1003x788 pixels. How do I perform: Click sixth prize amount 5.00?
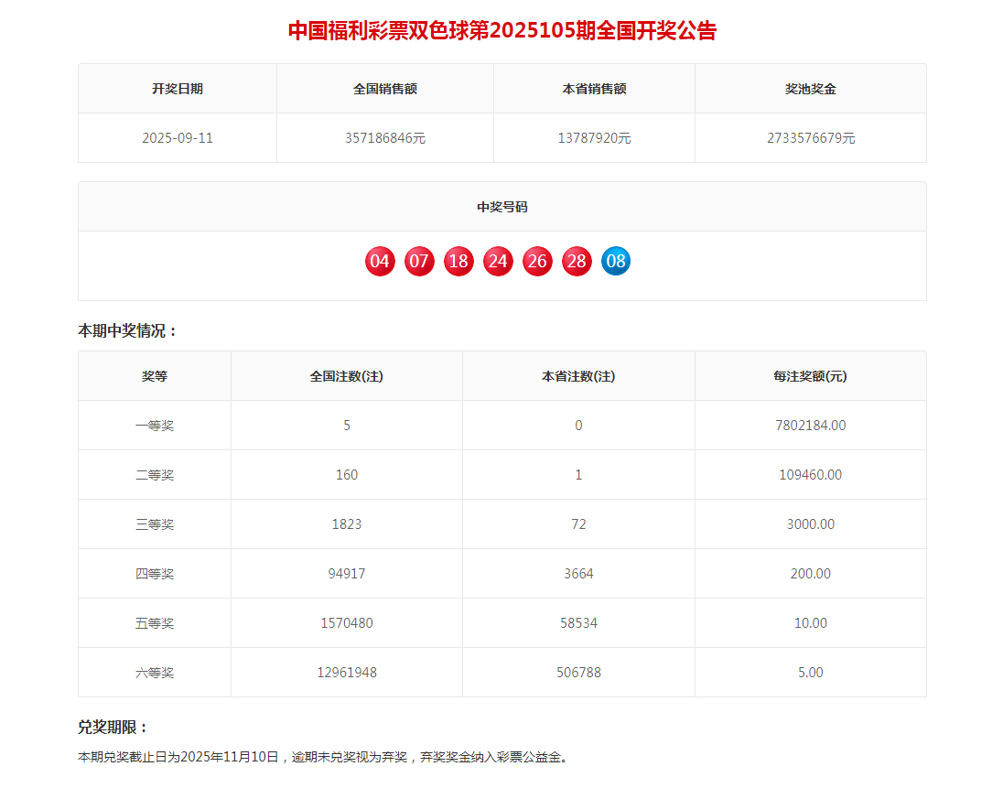(x=811, y=673)
